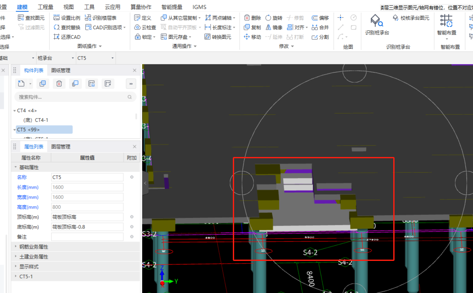Switch to 图纸管理 tab
Viewport: 473px width, 293px height.
click(x=61, y=70)
